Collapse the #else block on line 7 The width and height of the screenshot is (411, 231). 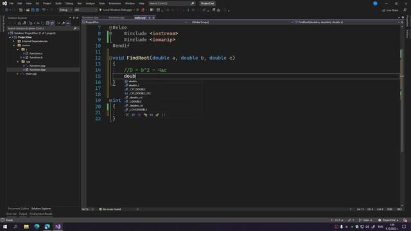(110, 28)
